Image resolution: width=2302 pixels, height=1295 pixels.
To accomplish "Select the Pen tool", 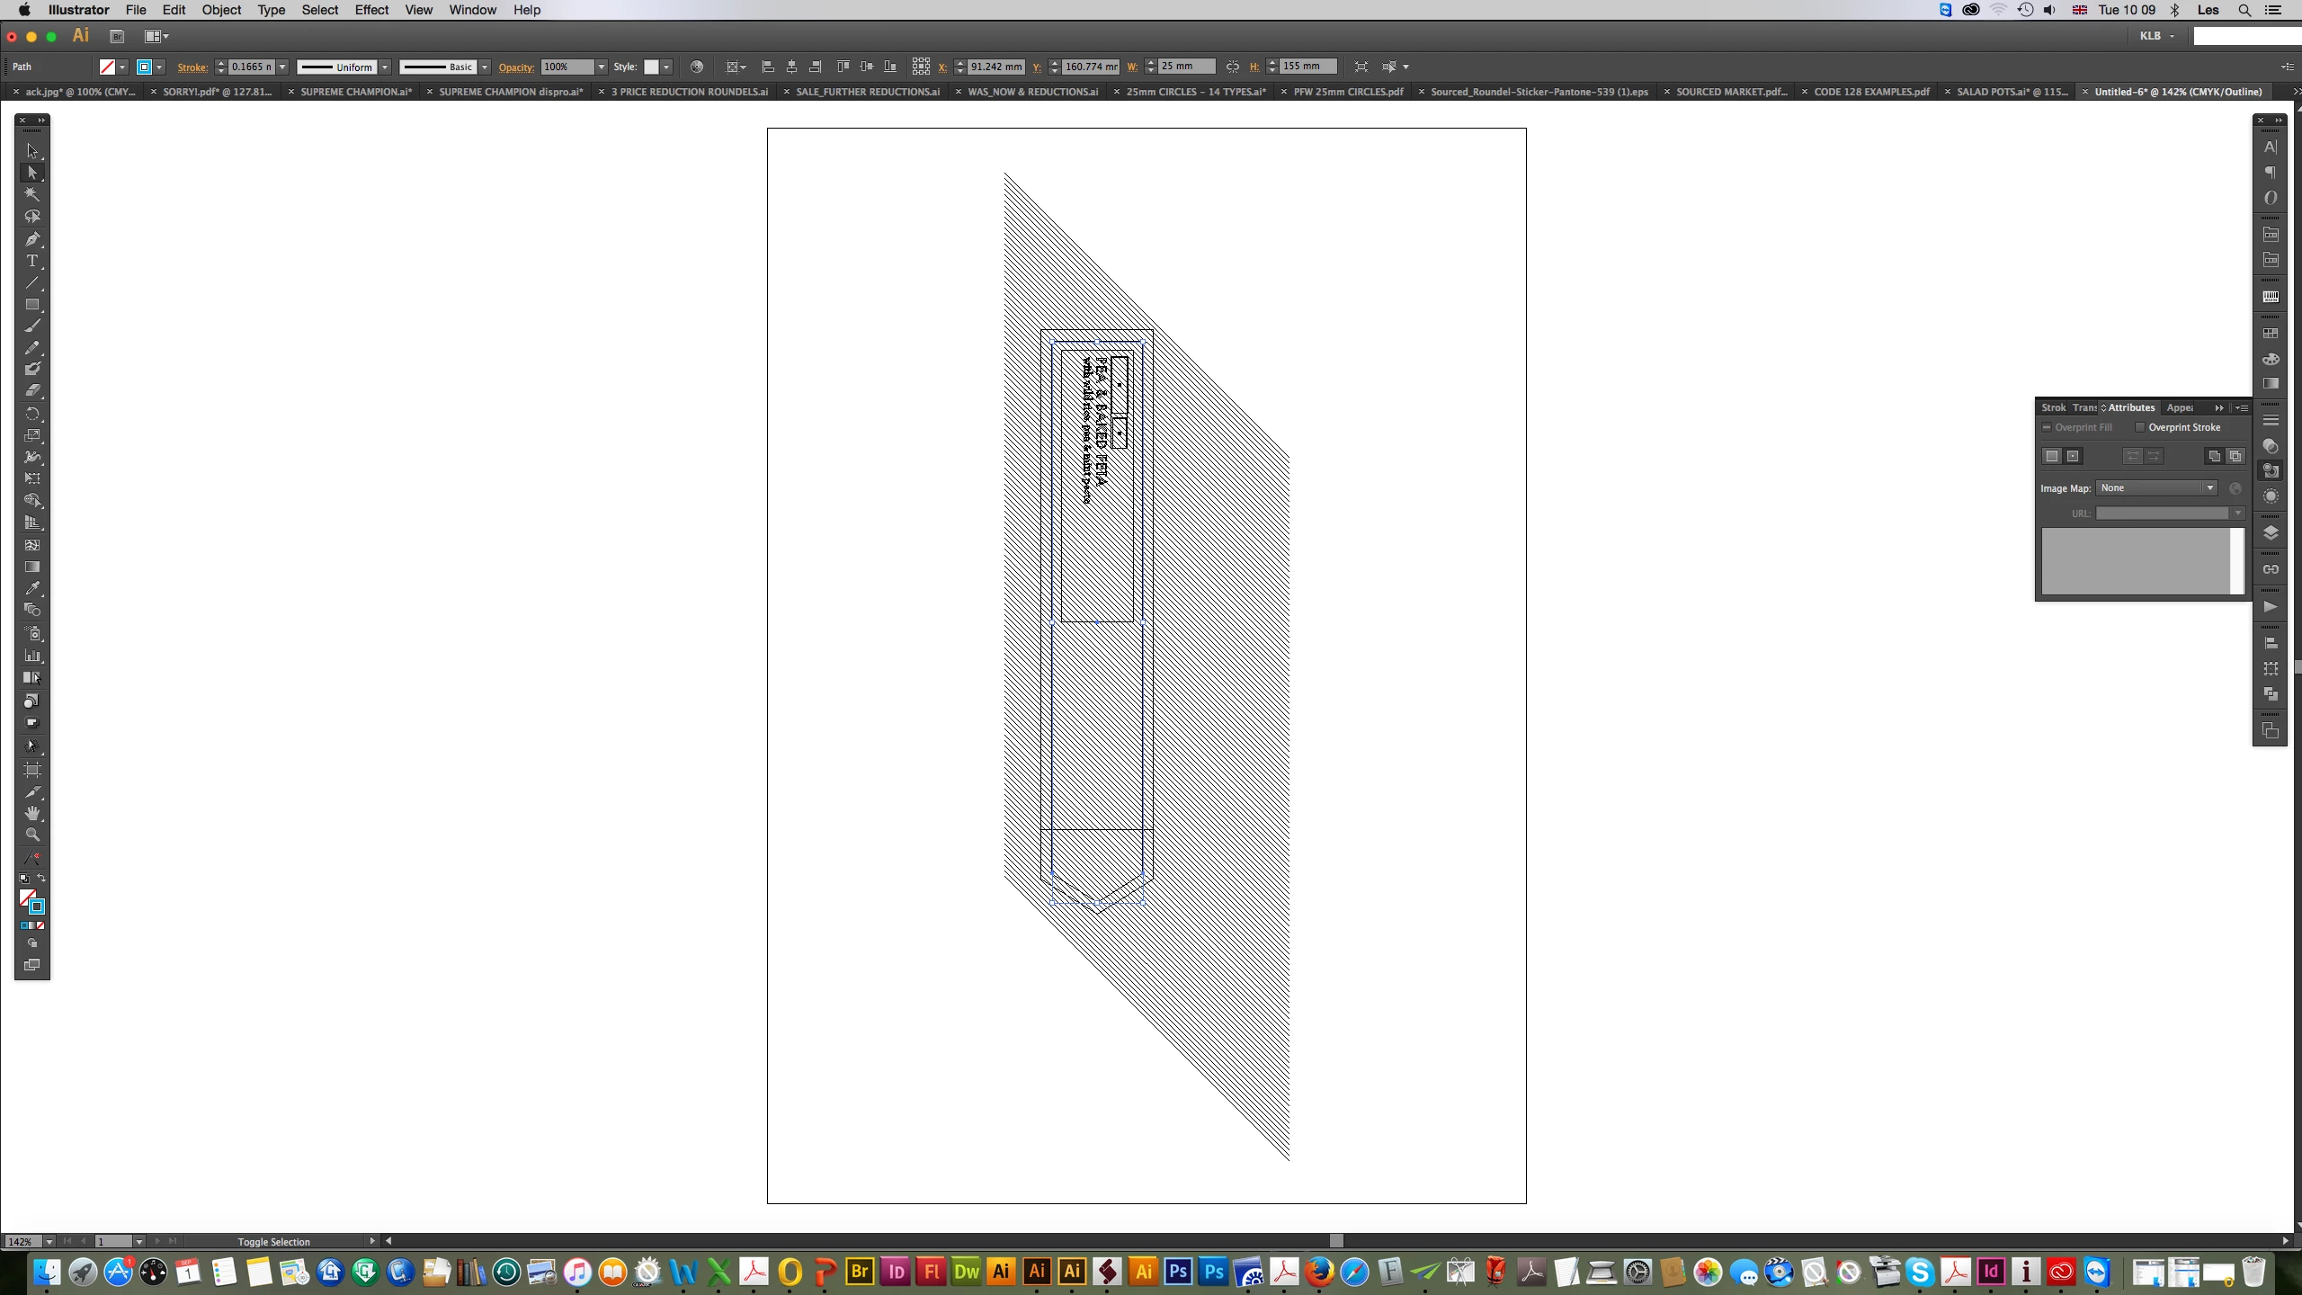I will tap(32, 239).
